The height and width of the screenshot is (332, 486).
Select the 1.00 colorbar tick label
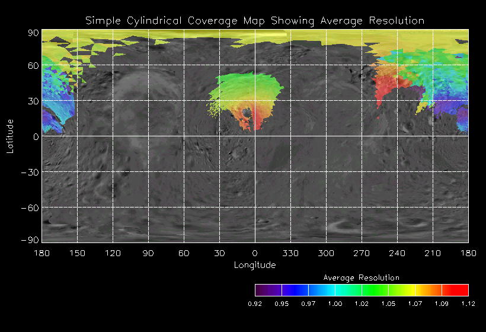coord(335,304)
